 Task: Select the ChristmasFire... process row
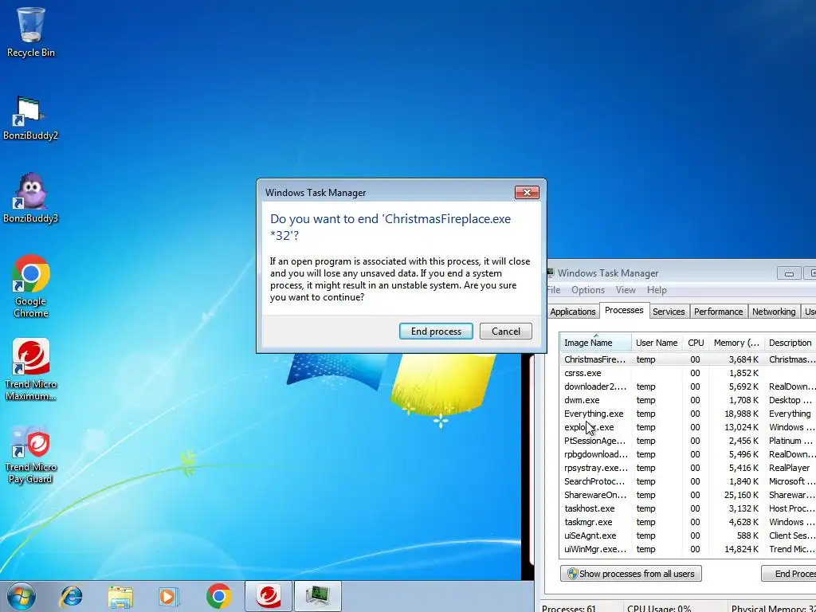point(688,359)
